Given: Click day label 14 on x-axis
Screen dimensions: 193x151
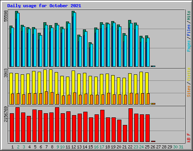Looking at the screenshot, I should 85,147.
